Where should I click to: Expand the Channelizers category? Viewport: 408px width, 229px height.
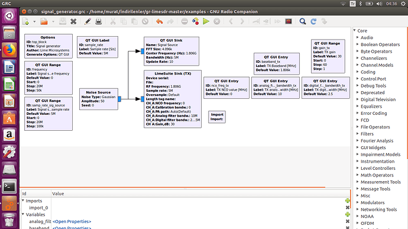click(x=358, y=58)
